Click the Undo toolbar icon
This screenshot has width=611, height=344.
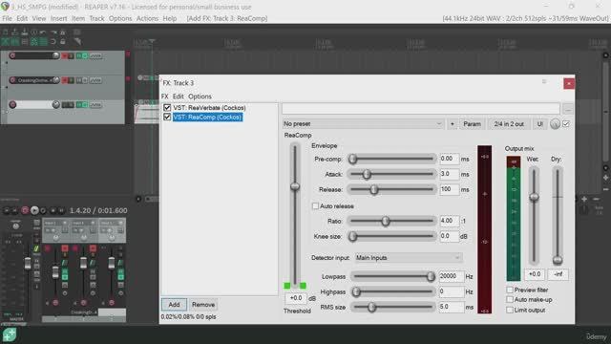coord(43,32)
